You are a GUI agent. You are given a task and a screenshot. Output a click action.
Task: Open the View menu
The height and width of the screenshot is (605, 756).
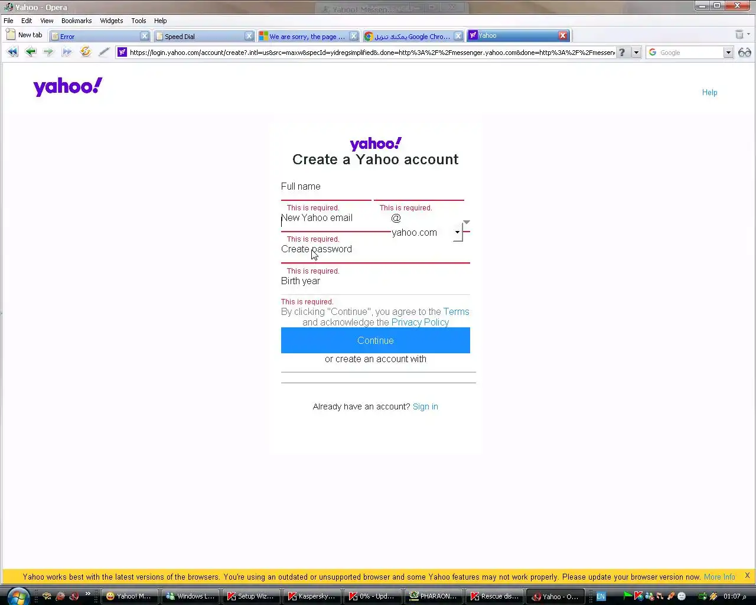[47, 21]
